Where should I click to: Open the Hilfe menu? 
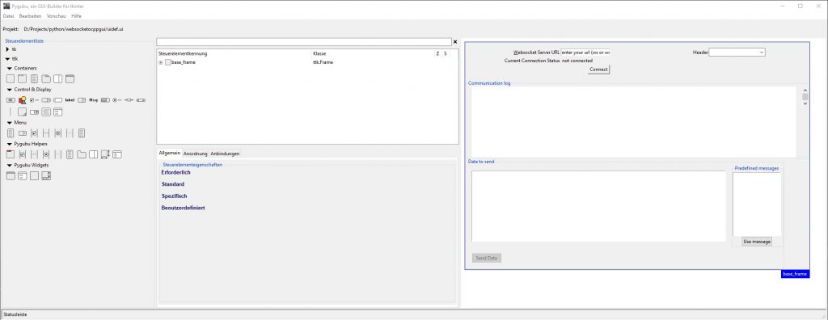tap(77, 16)
